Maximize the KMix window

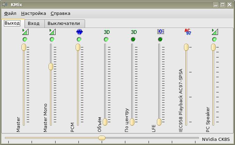pos(223,5)
